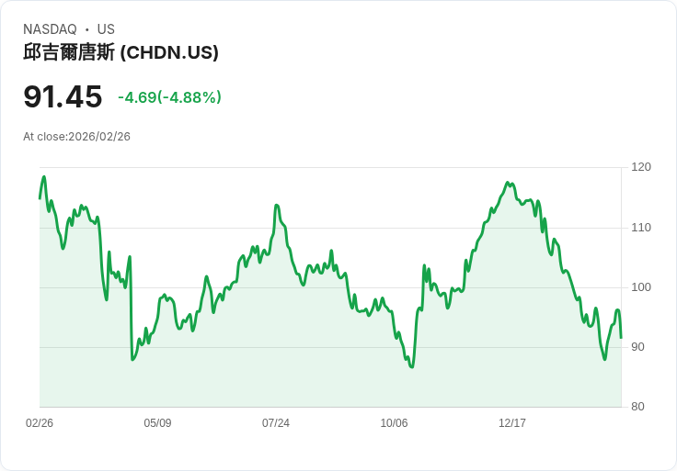Select the -4.69(-4.88%) price change text

tap(169, 97)
